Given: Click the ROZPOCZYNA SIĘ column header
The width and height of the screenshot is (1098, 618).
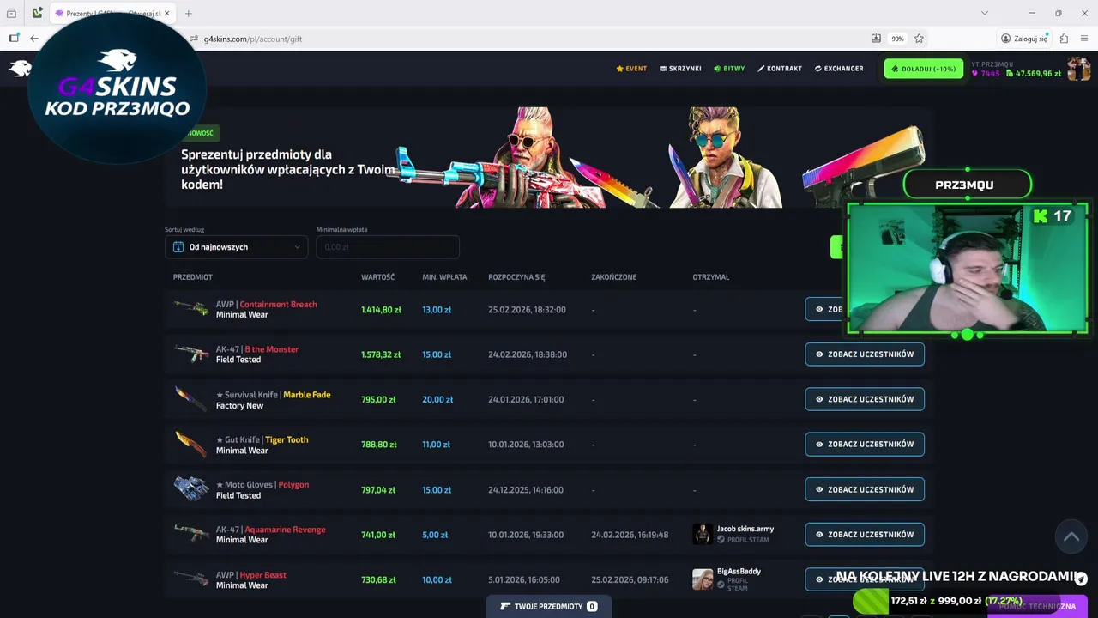Looking at the screenshot, I should 516,277.
